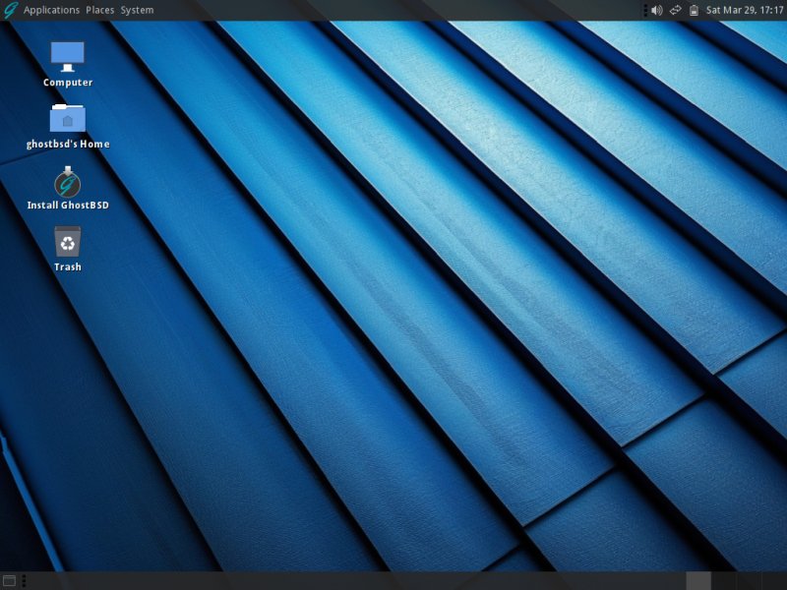This screenshot has height=590, width=787.
Task: Open ghostbsd's Home folder
Action: (66, 117)
